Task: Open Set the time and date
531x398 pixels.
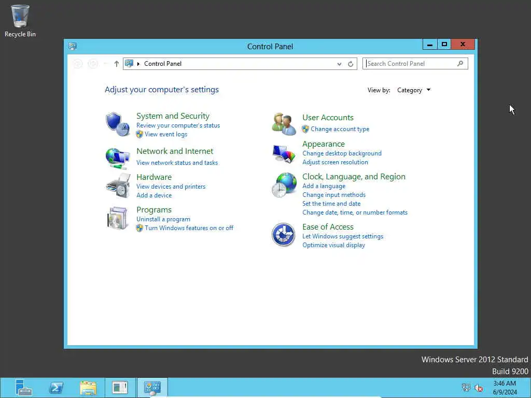Action: coord(331,203)
